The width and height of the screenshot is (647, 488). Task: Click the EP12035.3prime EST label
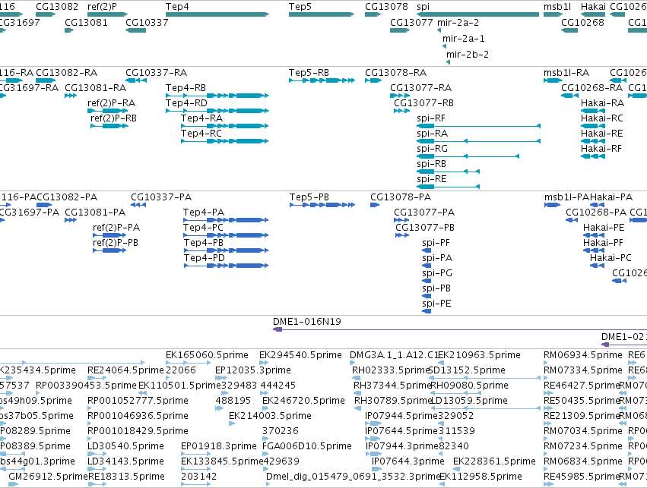tap(253, 370)
